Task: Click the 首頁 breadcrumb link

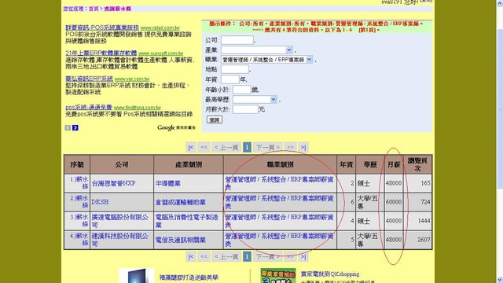Action: click(x=94, y=9)
